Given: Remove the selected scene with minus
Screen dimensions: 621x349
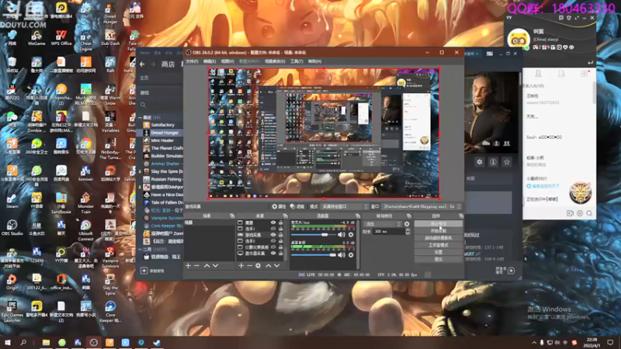Looking at the screenshot, I should tap(196, 265).
